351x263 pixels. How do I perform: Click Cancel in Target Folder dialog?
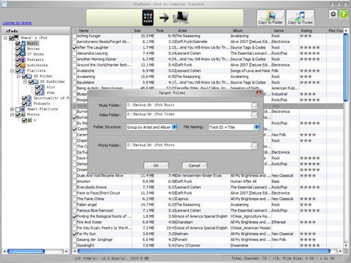point(195,165)
